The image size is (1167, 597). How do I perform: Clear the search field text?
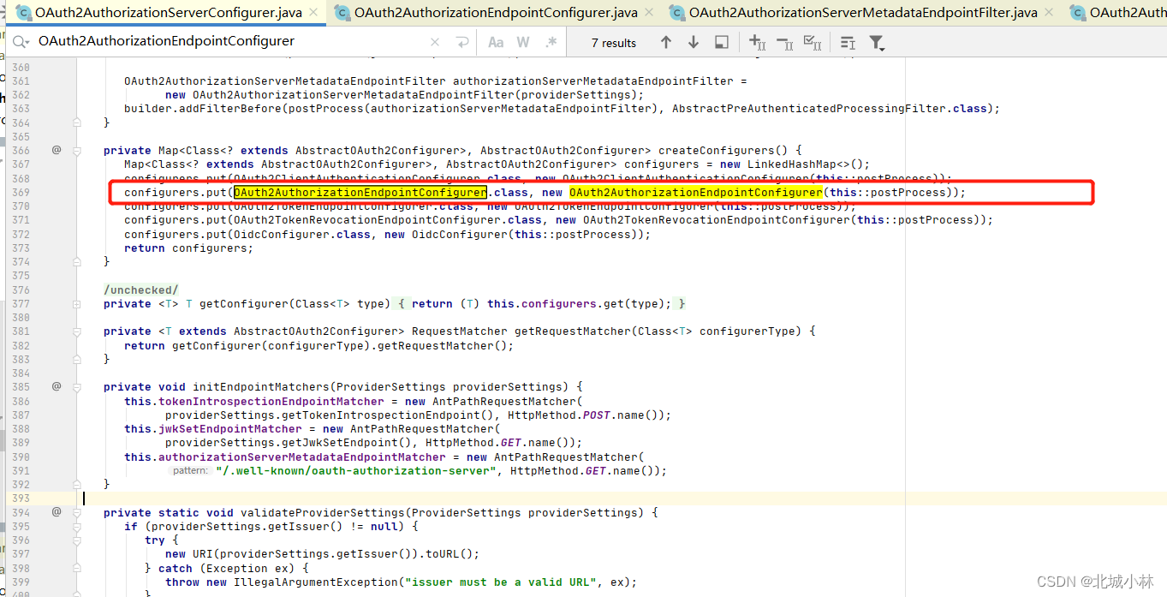(435, 42)
